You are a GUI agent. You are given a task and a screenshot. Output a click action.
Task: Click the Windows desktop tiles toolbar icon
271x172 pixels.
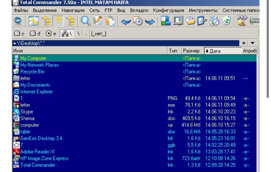pyautogui.click(x=165, y=21)
